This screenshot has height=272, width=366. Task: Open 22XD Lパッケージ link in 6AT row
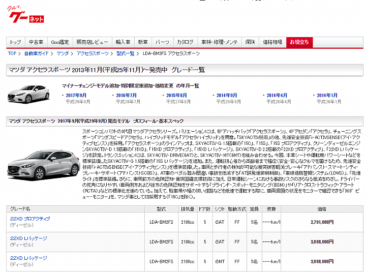(28, 238)
